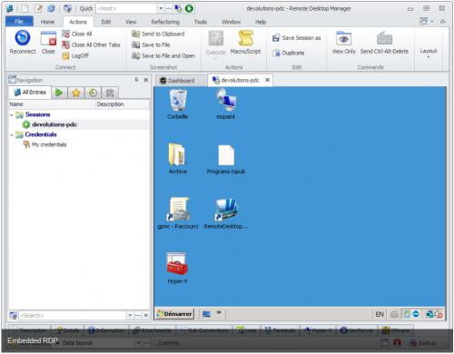The width and height of the screenshot is (454, 354).
Task: Duplicate the current session entry
Action: click(x=288, y=53)
